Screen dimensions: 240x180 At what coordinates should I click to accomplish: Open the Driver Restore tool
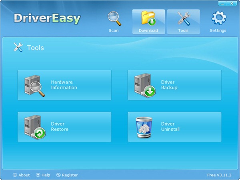(x=64, y=127)
